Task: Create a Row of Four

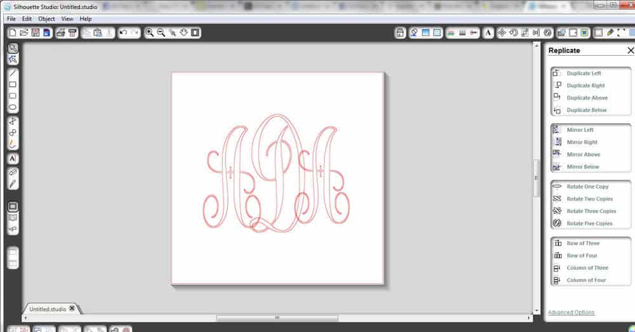Action: coord(582,255)
